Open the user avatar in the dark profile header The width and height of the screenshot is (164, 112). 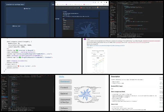[x=98, y=8]
